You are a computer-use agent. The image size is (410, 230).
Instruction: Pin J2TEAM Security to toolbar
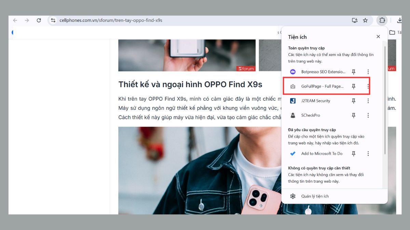pos(354,101)
